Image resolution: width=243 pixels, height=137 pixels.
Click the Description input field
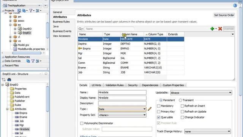coord(122,103)
